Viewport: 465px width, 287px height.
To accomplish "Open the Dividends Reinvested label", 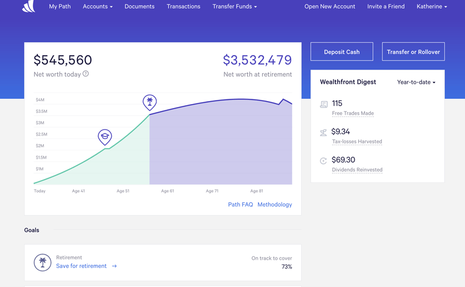I will click(x=357, y=170).
